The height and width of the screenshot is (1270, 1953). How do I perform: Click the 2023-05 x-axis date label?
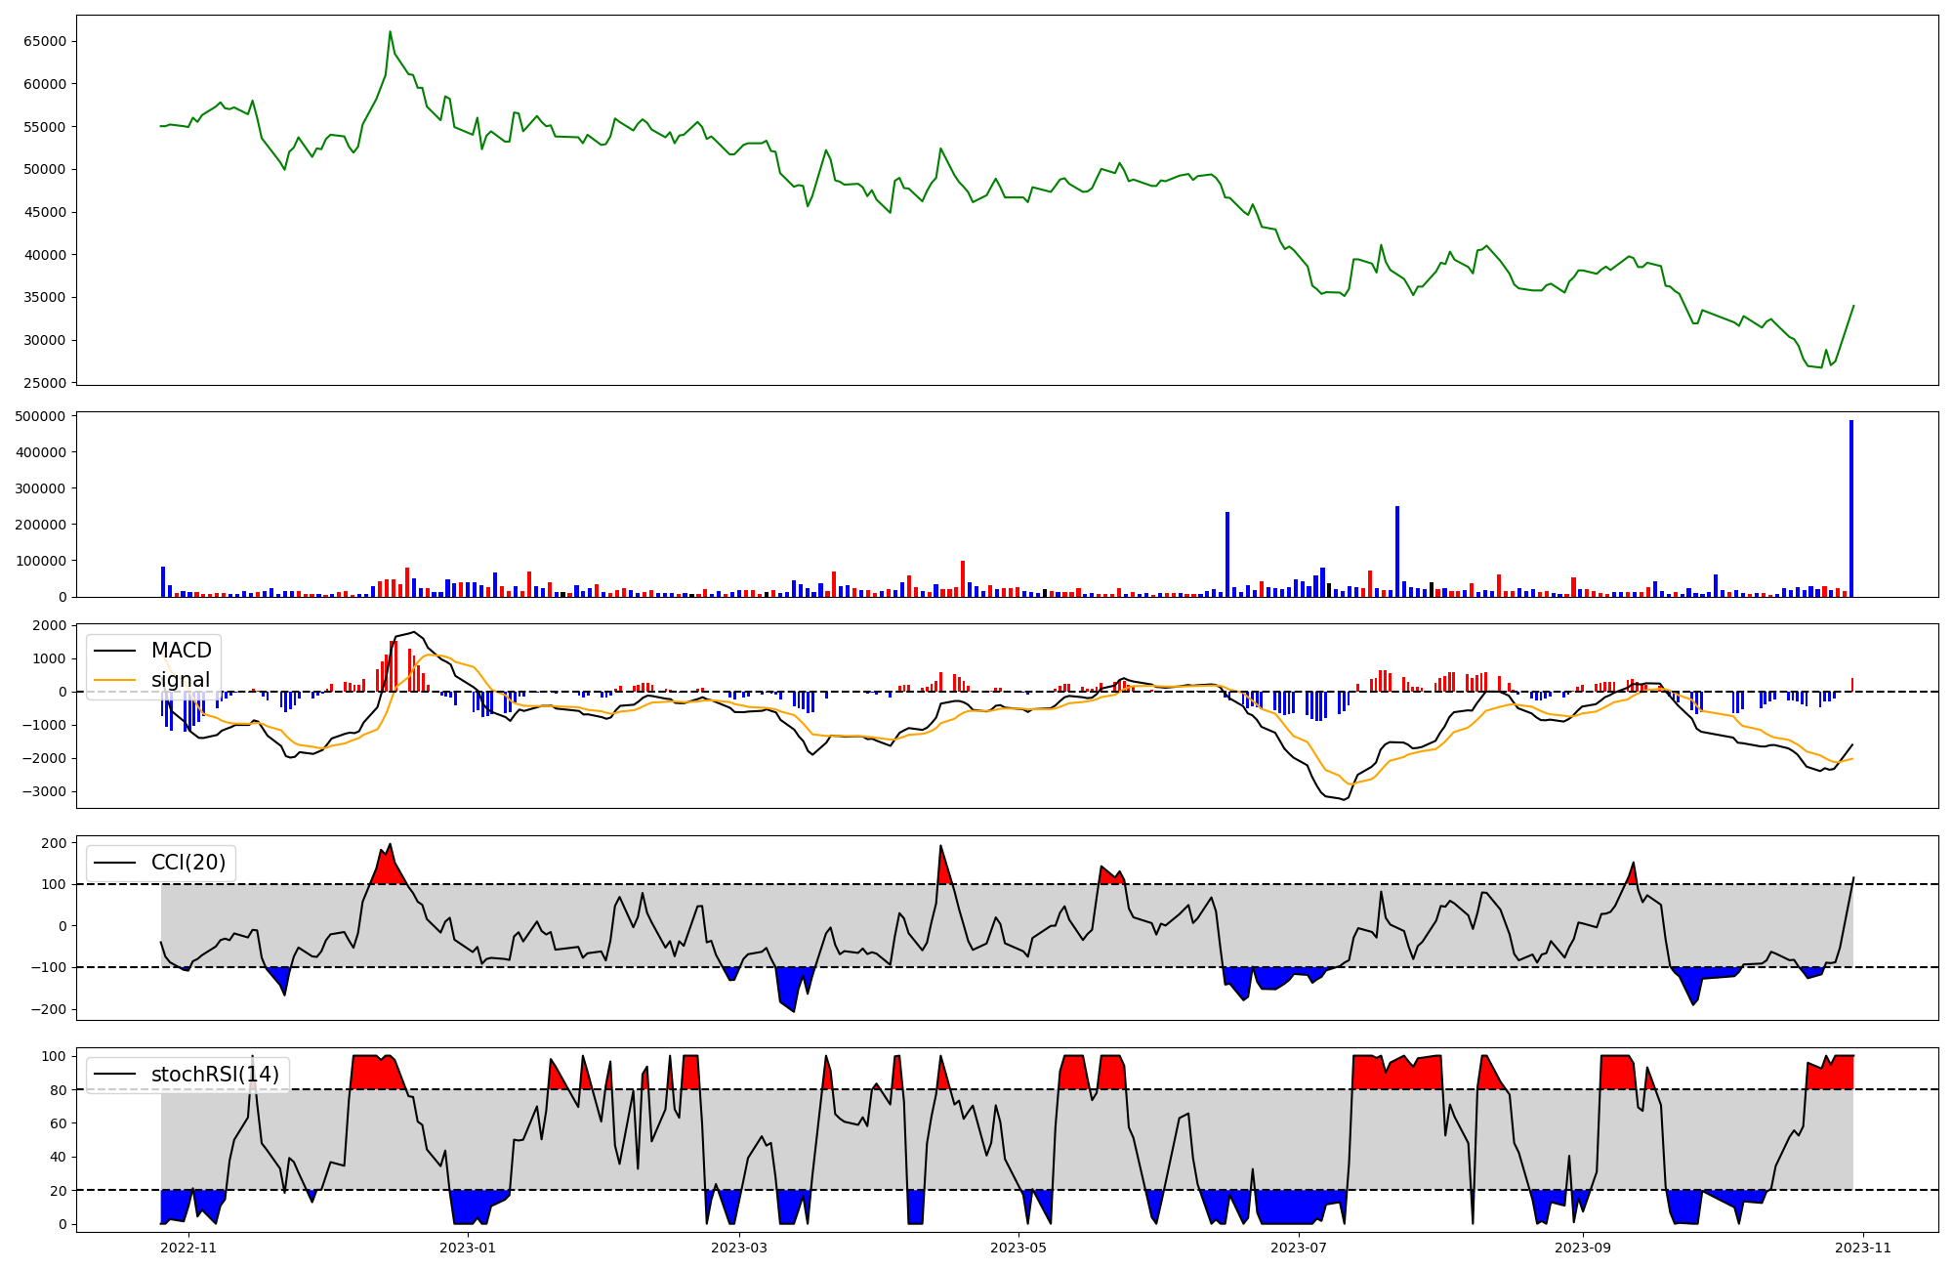(1018, 1248)
